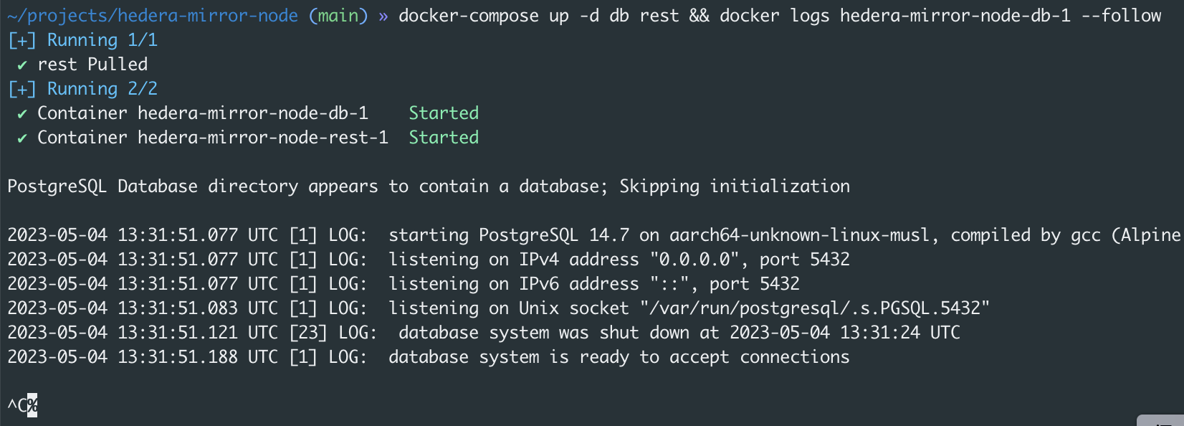Click the IPv4 address "0.0.0.0" log entry
This screenshot has width=1184, height=426.
click(429, 260)
